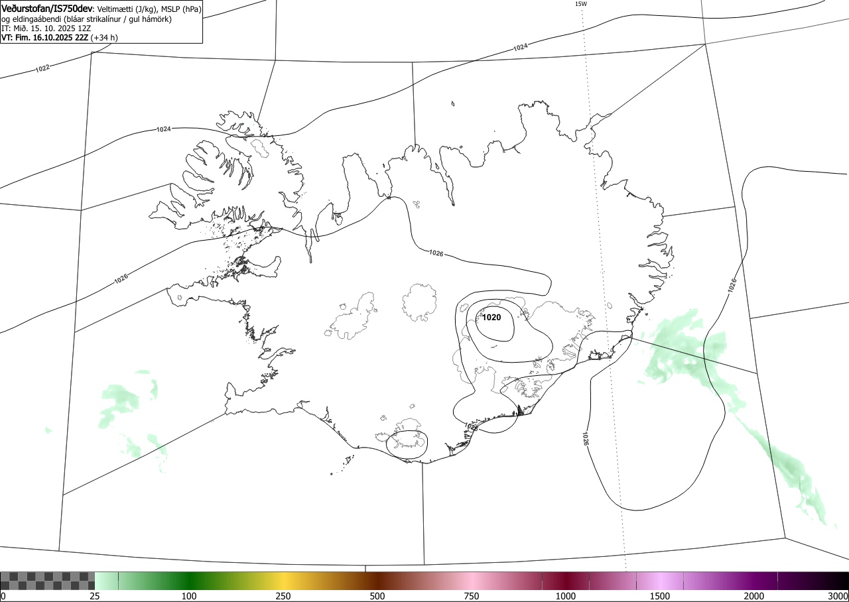The height and width of the screenshot is (602, 849).
Task: Click the "1024" isobar label over the Westfjords
Action: coord(163,129)
